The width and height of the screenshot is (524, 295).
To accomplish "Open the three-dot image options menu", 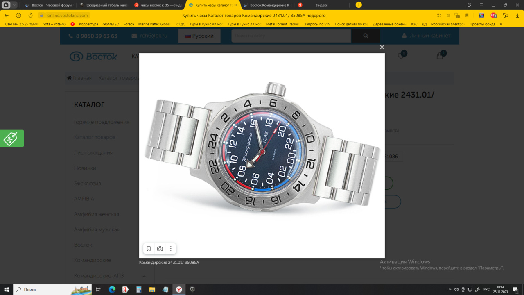I will (x=171, y=249).
